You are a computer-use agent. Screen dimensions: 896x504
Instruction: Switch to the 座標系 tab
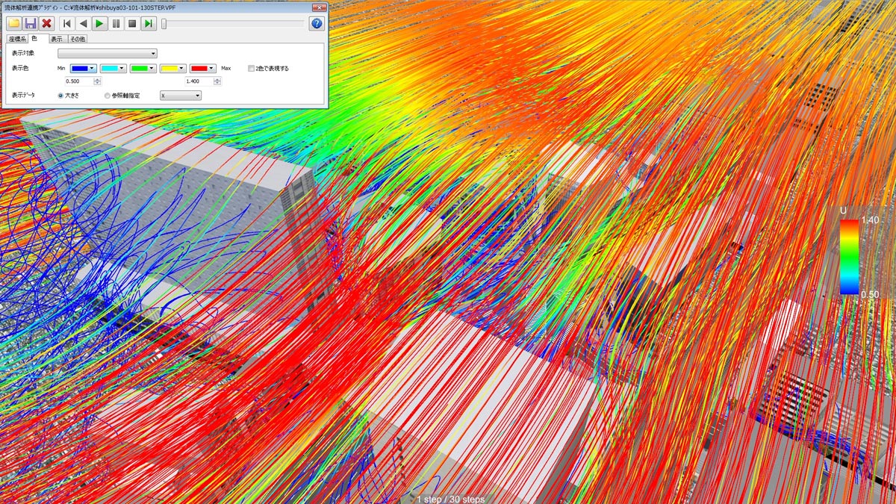[16, 39]
